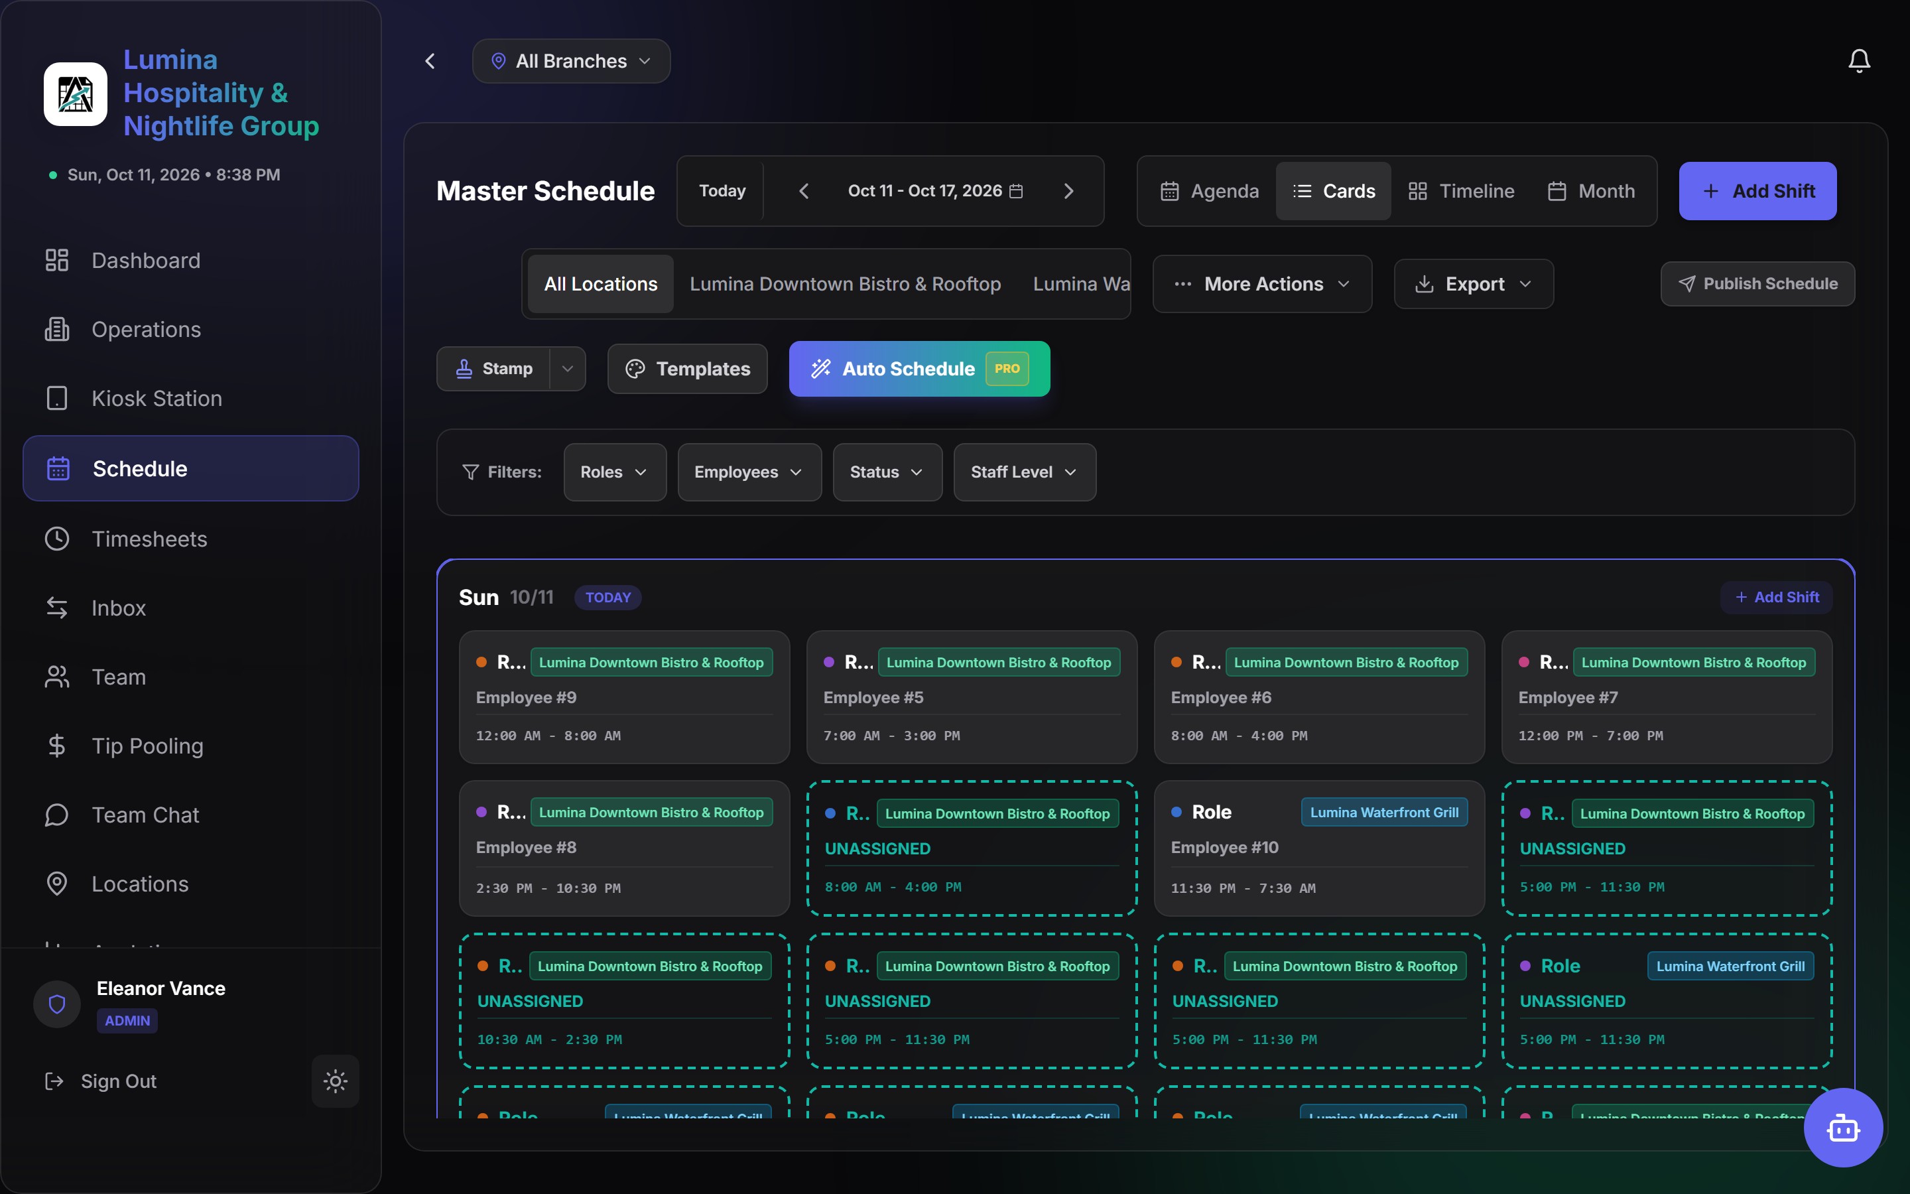The image size is (1910, 1194).
Task: Open the Team page
Action: pyautogui.click(x=190, y=677)
